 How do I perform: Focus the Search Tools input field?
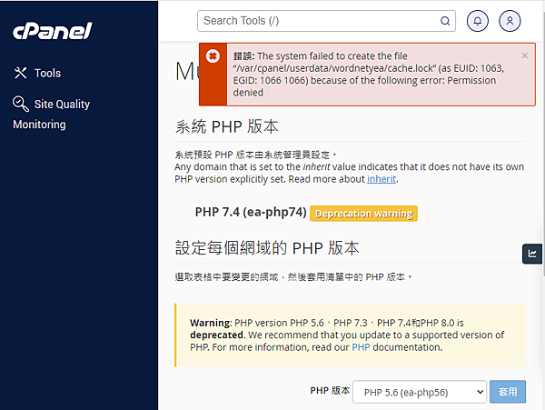326,21
